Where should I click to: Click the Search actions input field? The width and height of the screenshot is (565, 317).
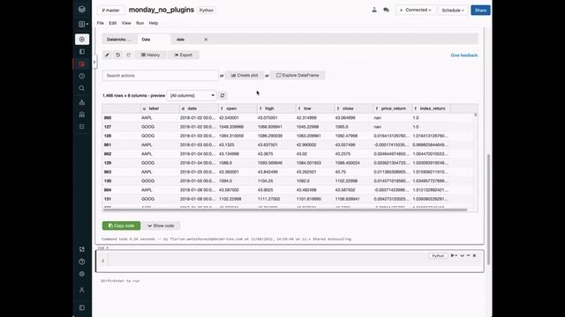click(x=161, y=76)
